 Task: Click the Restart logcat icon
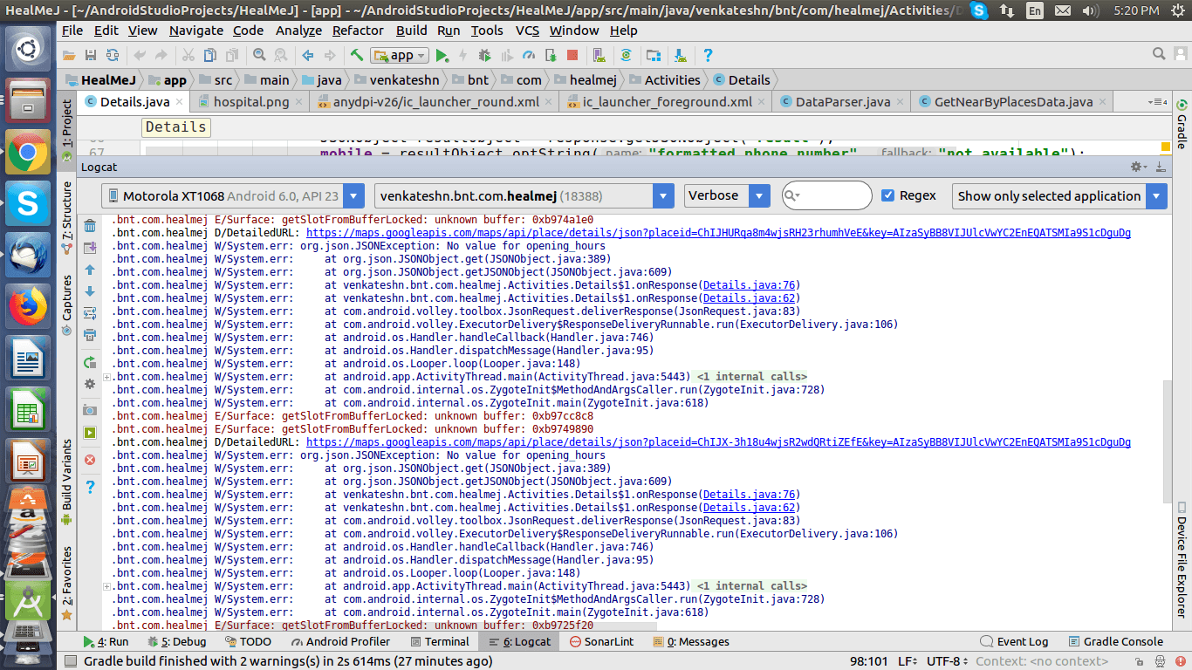tap(89, 362)
